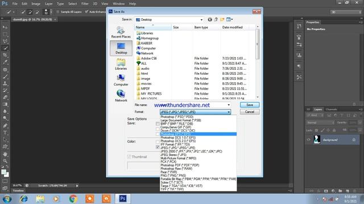364x204 pixels.
Task: Click the foreground color swatch
Action: (4, 172)
